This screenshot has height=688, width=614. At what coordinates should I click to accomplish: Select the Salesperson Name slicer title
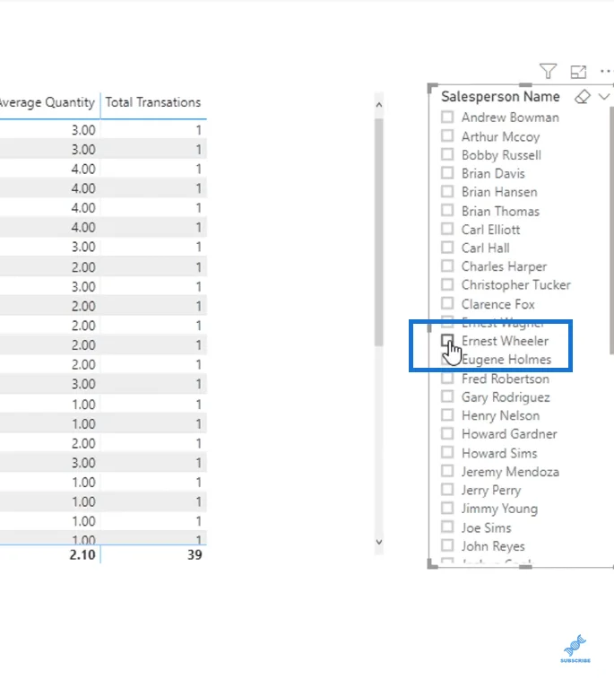[500, 97]
